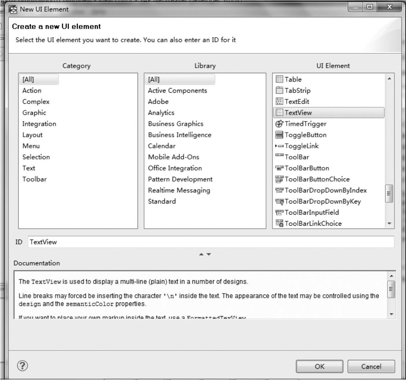Choose Standard in the Library list
Screen dimensions: 406x384
tap(162, 201)
